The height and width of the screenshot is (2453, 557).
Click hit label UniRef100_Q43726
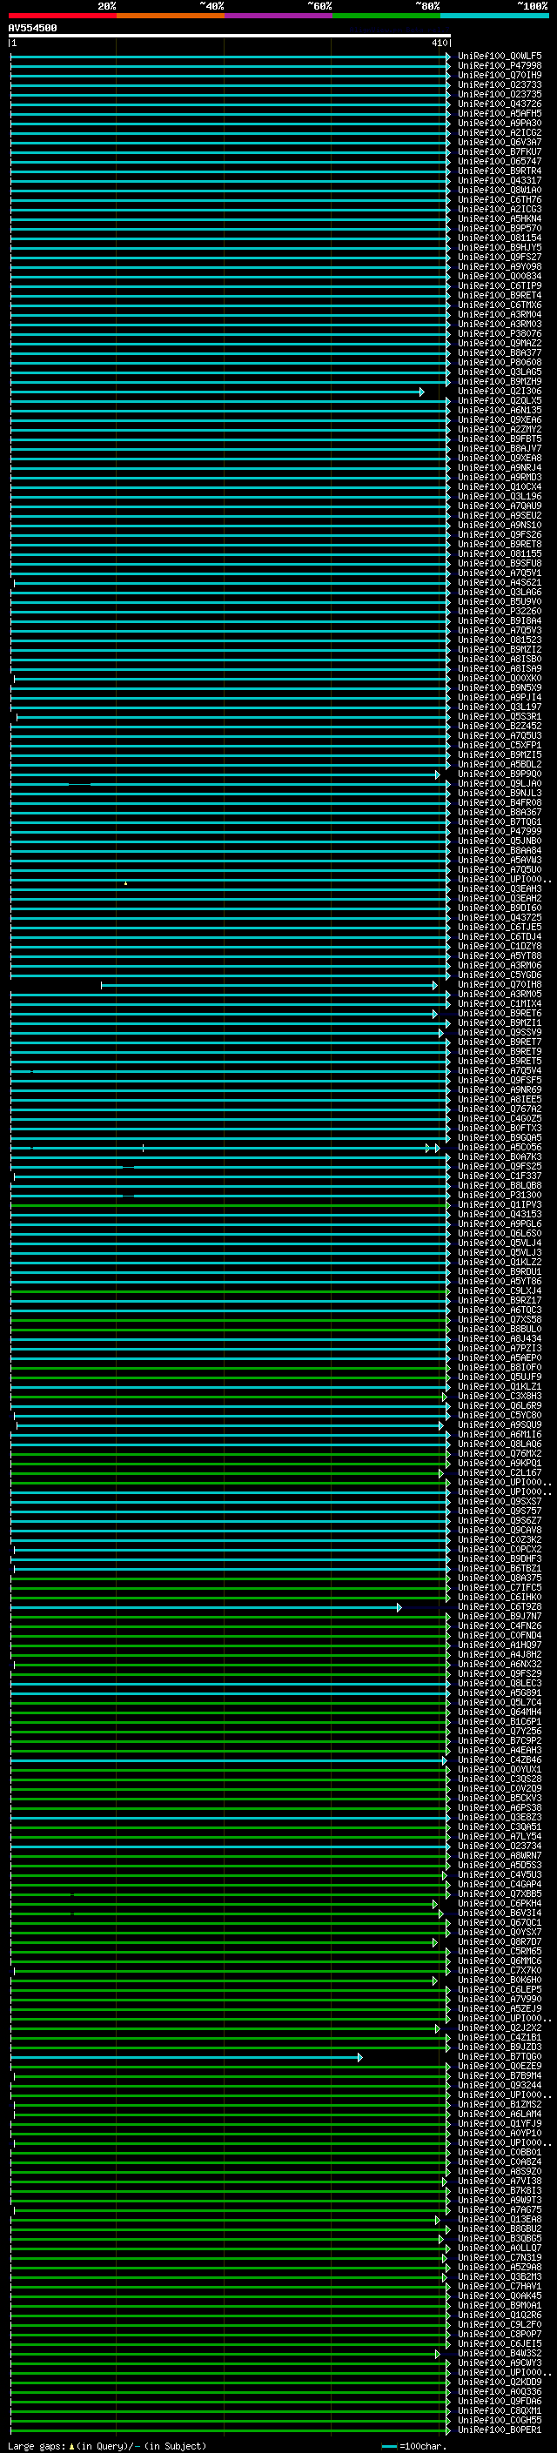click(499, 104)
